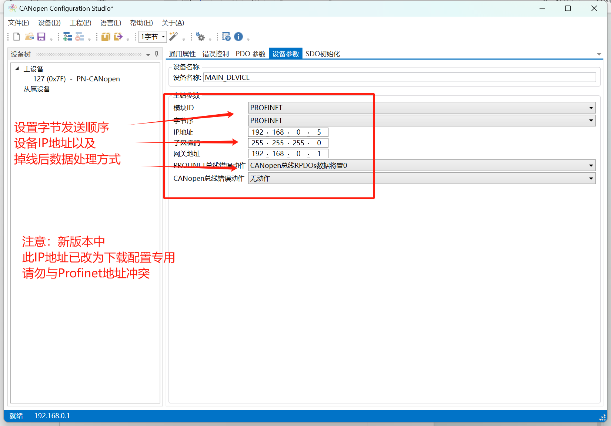Save the project with the purple floppy icon
Screen dimensions: 611x426
tap(41, 37)
